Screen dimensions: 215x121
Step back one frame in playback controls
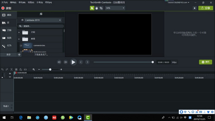[x=59, y=62]
